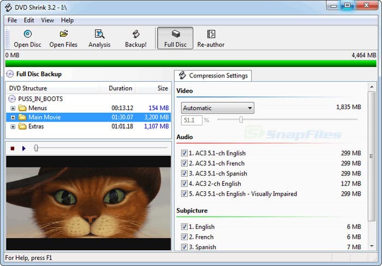Select the Main Movie row
The width and height of the screenshot is (382, 266).
[88, 117]
